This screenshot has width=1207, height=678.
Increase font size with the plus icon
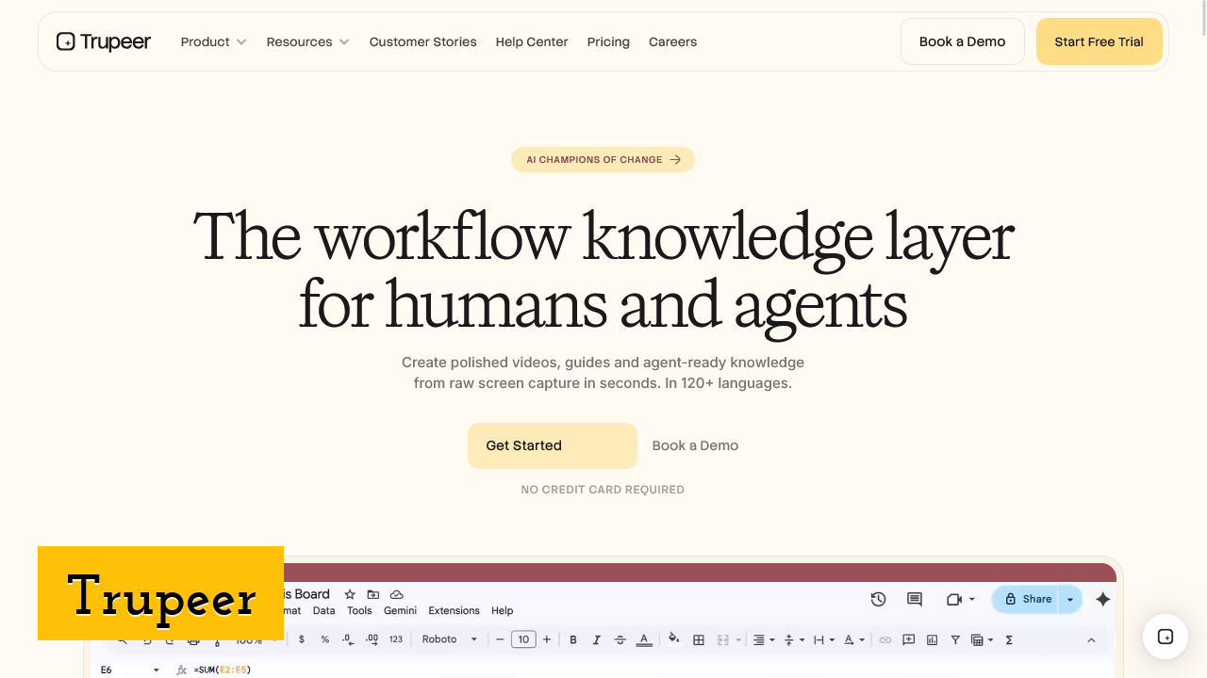(x=547, y=639)
